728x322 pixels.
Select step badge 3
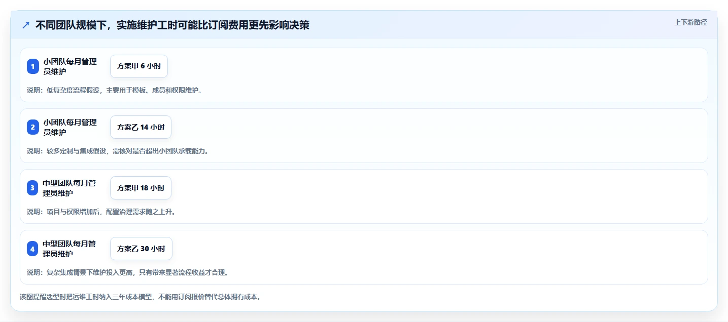coord(33,188)
